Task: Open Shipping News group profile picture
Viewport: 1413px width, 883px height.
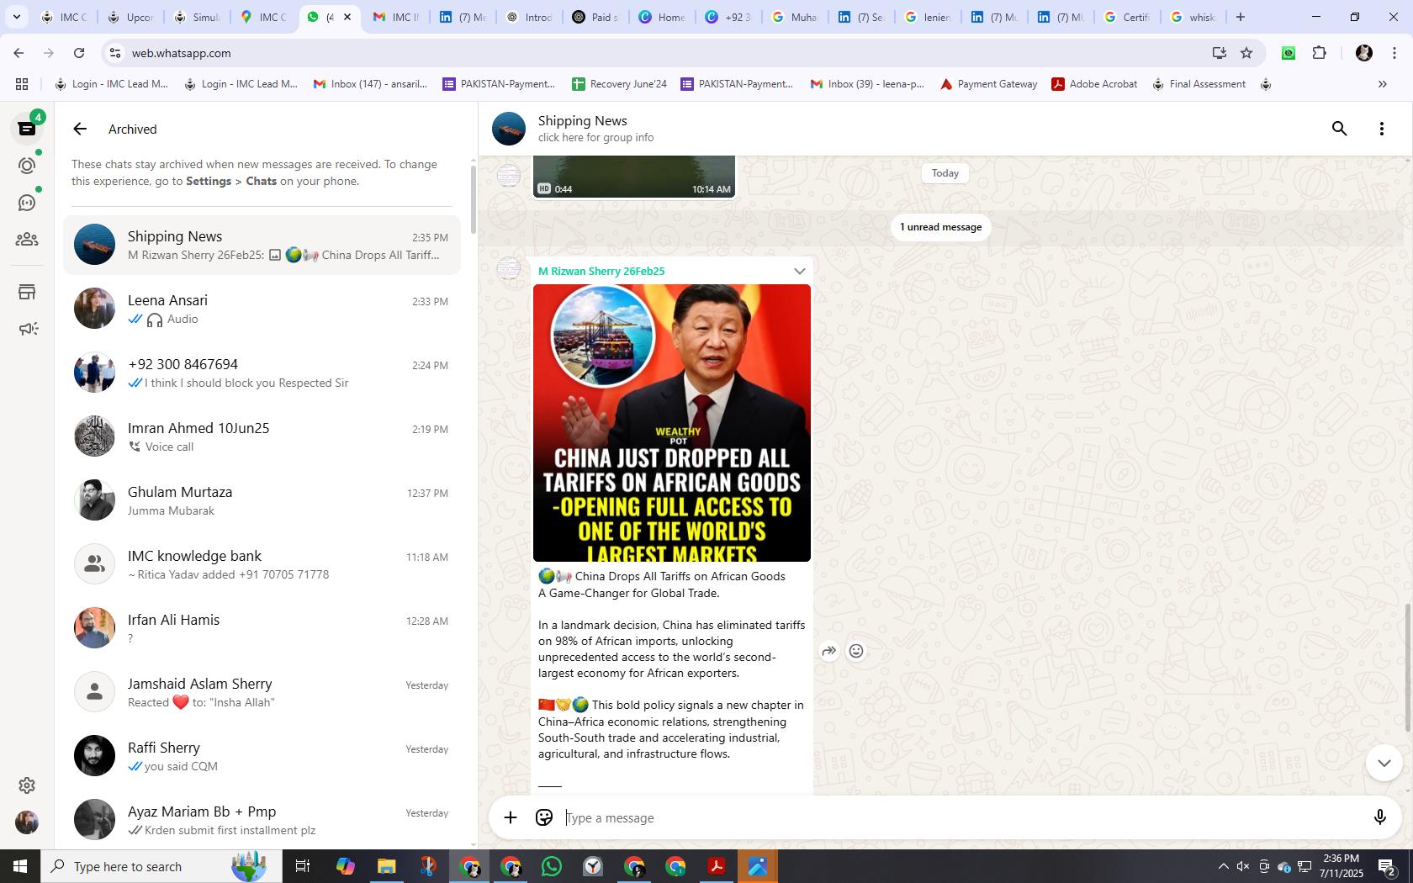Action: coord(509,129)
